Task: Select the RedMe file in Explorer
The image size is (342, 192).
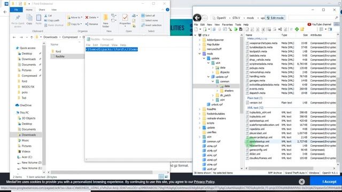Action: [60, 57]
